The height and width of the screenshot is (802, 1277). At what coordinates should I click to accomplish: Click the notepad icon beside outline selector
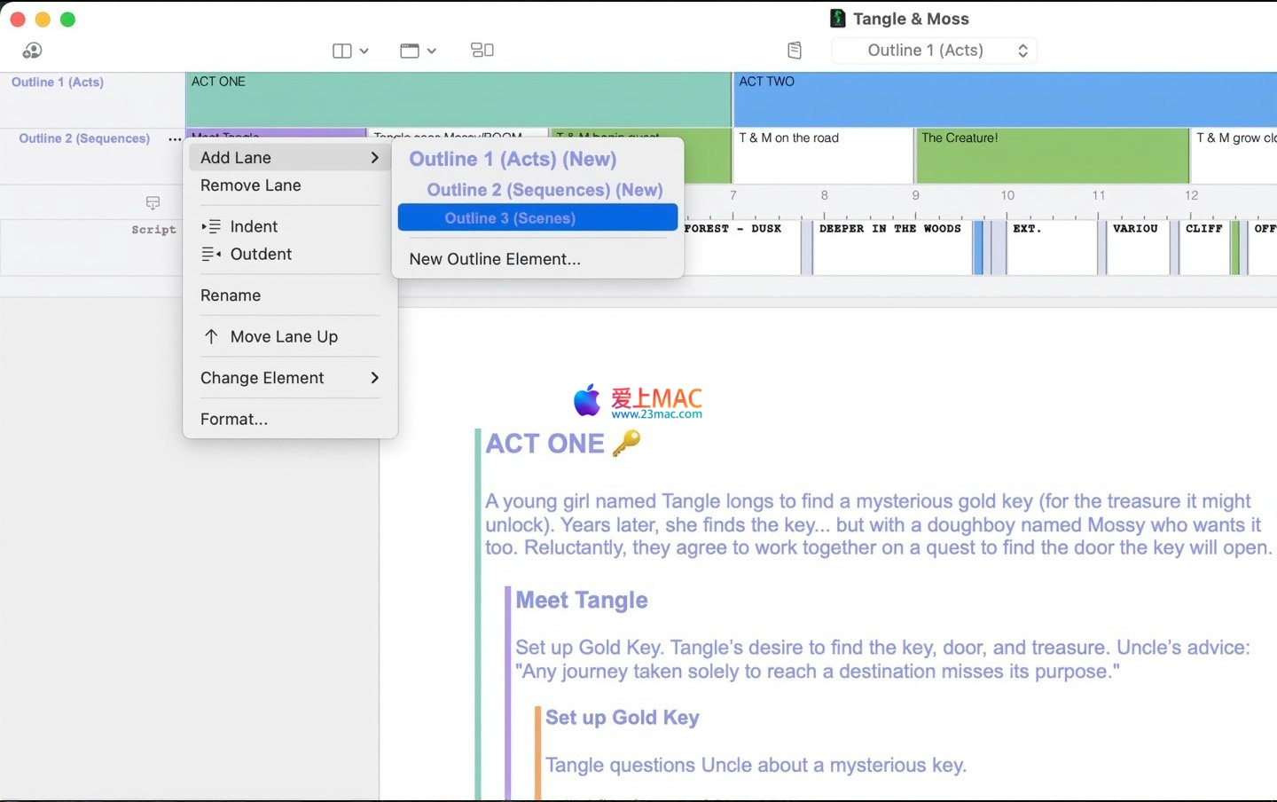pos(795,51)
